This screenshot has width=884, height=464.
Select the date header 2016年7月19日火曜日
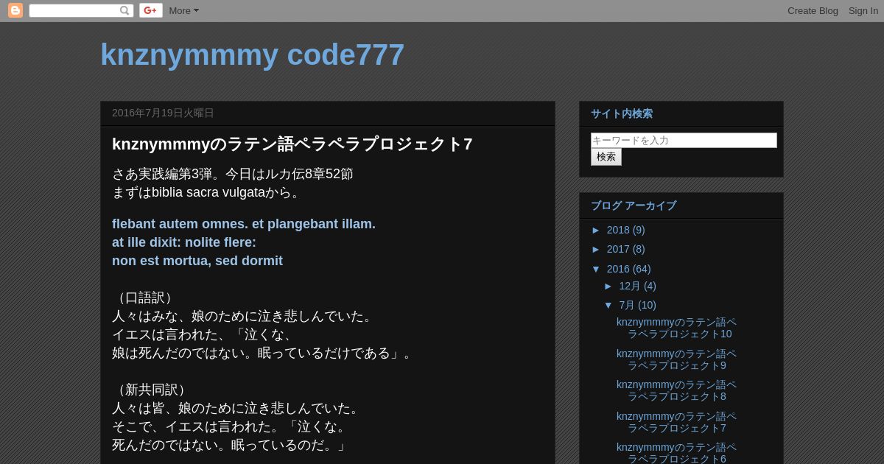[163, 113]
